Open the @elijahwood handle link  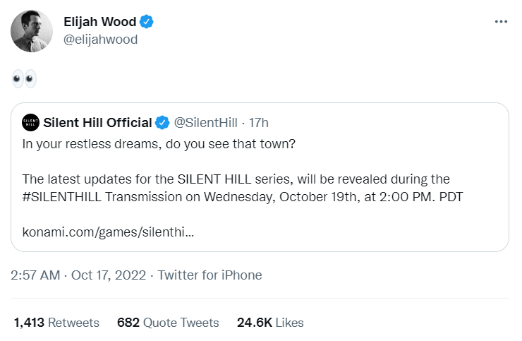click(x=100, y=40)
